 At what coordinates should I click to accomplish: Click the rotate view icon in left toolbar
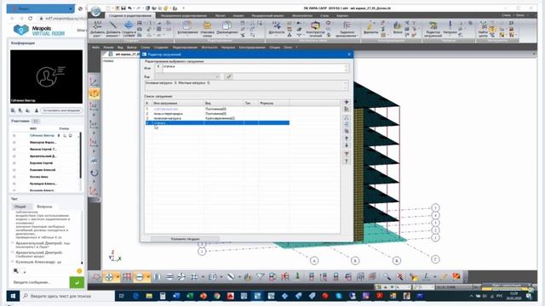95,173
